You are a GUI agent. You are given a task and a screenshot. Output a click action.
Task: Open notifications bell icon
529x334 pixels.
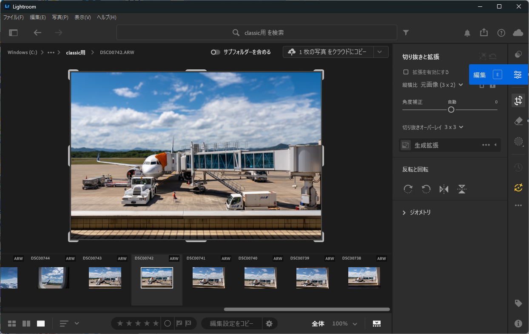click(x=467, y=33)
